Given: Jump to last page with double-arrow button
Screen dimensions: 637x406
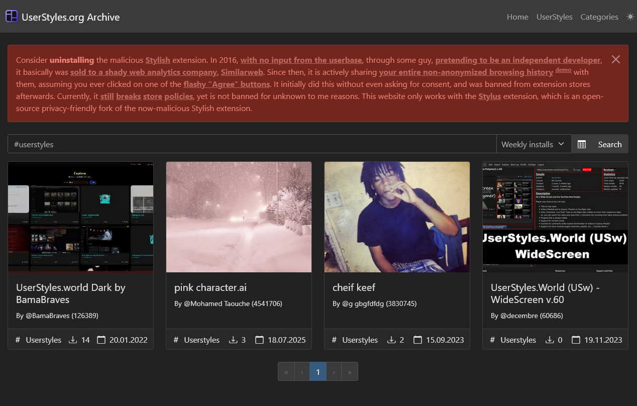Looking at the screenshot, I should pyautogui.click(x=349, y=372).
